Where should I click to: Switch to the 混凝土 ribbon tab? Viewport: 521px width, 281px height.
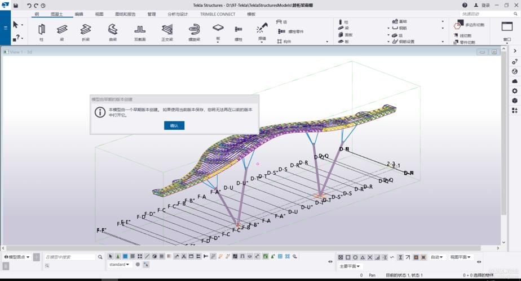[57, 14]
